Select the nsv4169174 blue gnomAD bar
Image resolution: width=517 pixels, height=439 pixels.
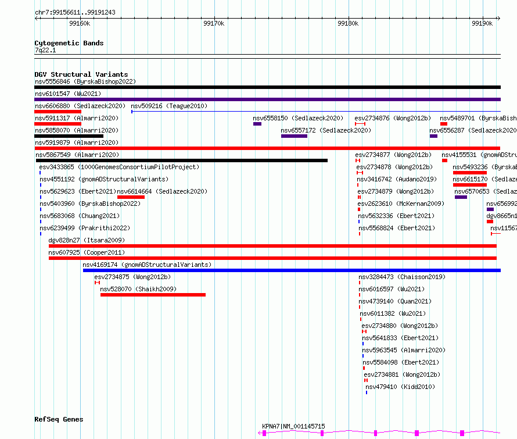(x=292, y=270)
